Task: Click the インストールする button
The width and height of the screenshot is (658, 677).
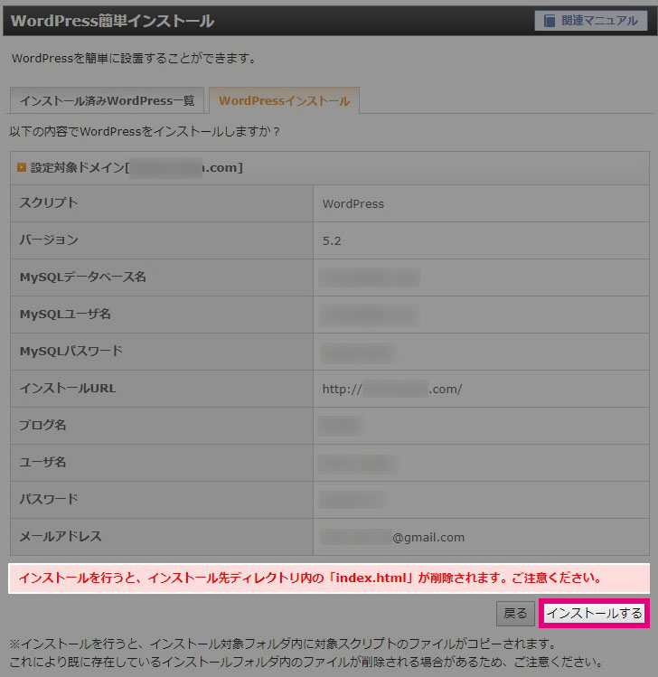Action: (594, 613)
